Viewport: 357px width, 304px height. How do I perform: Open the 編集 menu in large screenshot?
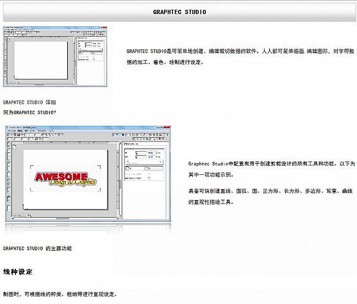[x=21, y=130]
